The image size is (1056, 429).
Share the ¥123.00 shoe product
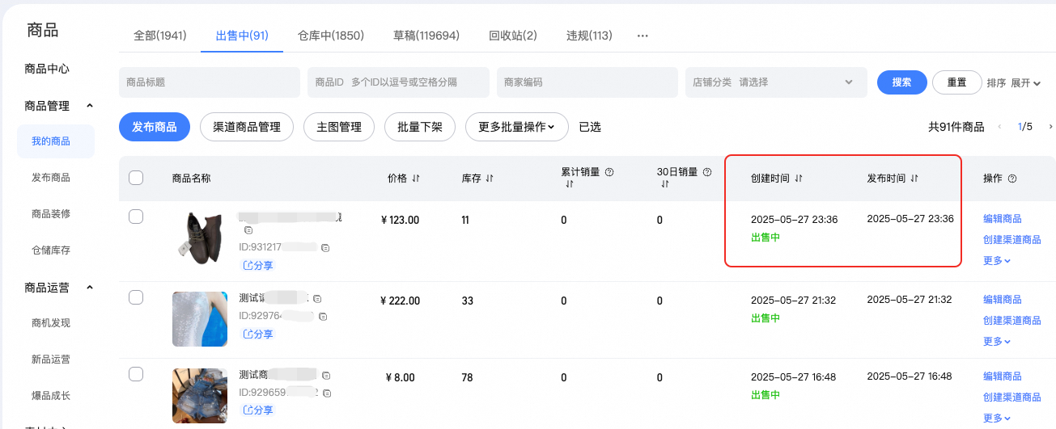tap(258, 265)
